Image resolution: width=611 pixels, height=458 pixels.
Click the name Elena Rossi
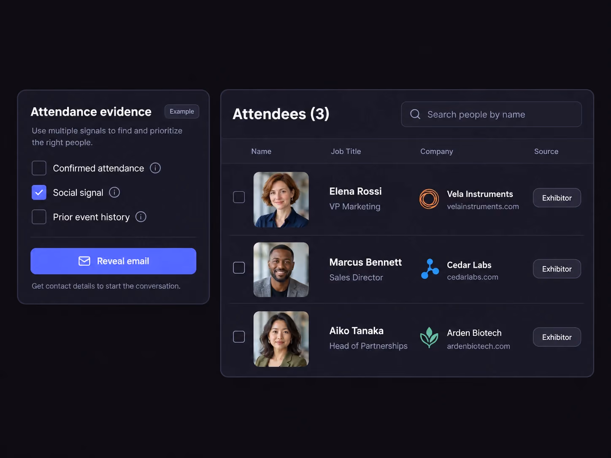point(355,191)
